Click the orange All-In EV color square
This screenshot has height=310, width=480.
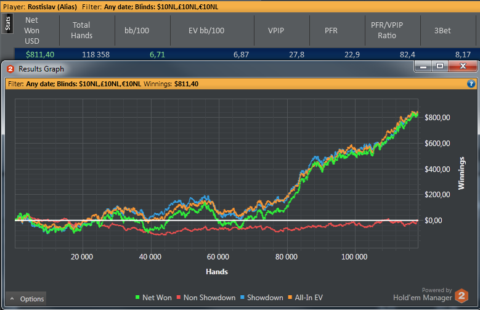[x=290, y=297]
